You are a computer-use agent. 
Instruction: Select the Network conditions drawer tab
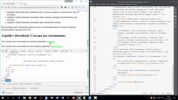(x=20, y=88)
